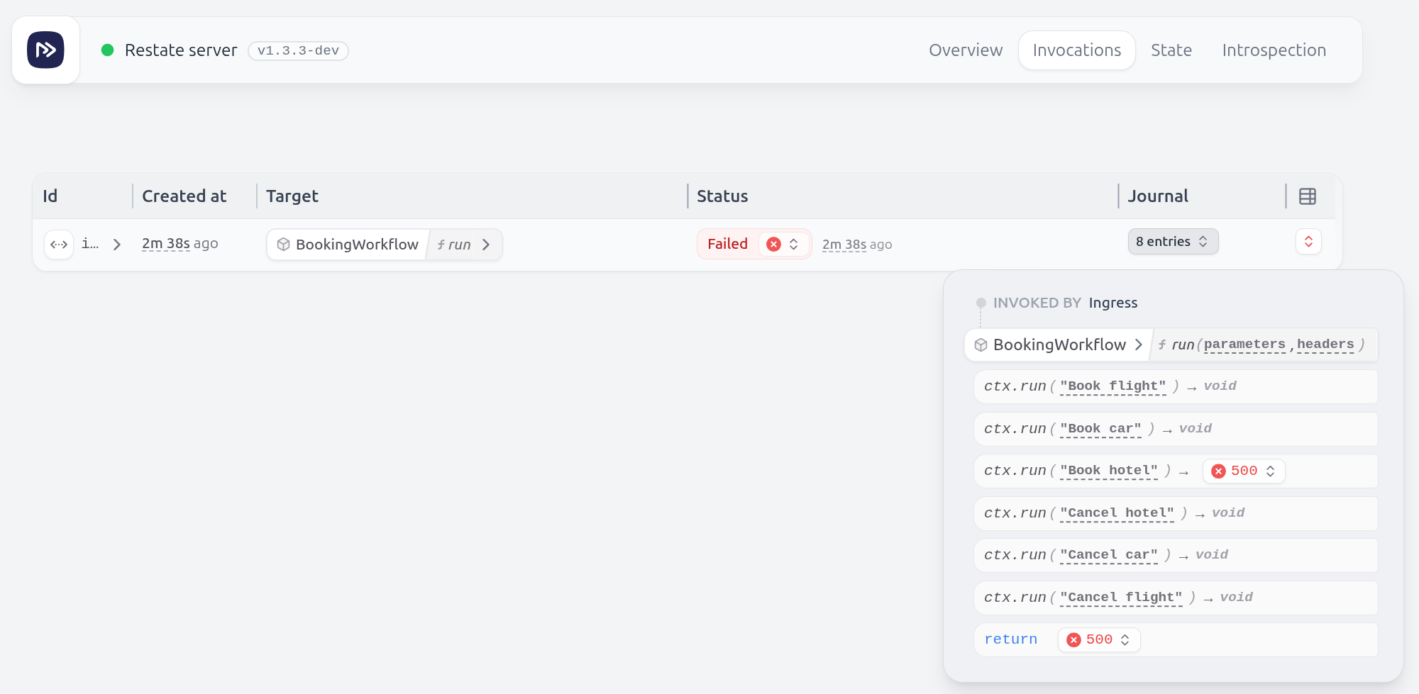Click the BookingWorkflow cube icon in journal panel
This screenshot has height=694, width=1419.
981,345
